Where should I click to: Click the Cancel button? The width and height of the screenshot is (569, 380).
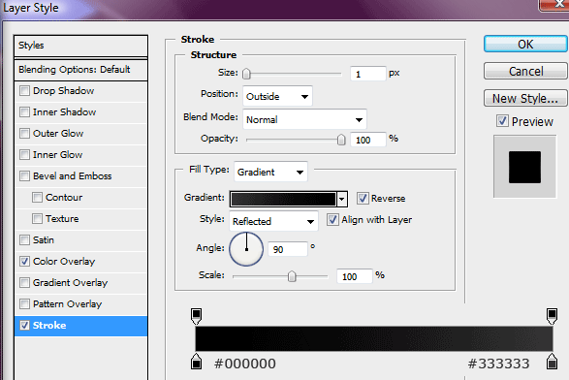pos(525,71)
